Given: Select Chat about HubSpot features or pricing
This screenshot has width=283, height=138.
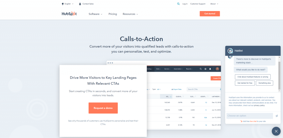Looking at the screenshot, I should (x=253, y=77).
